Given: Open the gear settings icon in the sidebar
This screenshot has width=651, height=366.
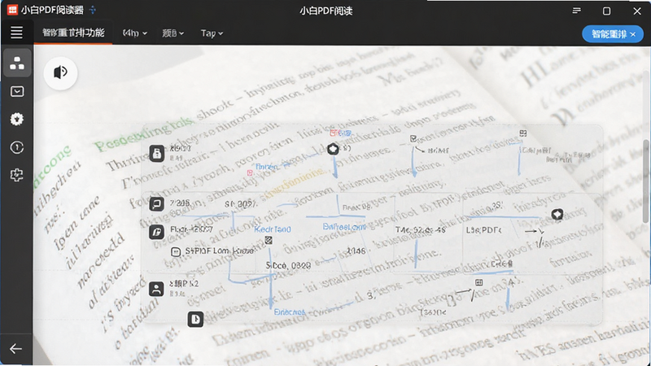Looking at the screenshot, I should [x=17, y=120].
